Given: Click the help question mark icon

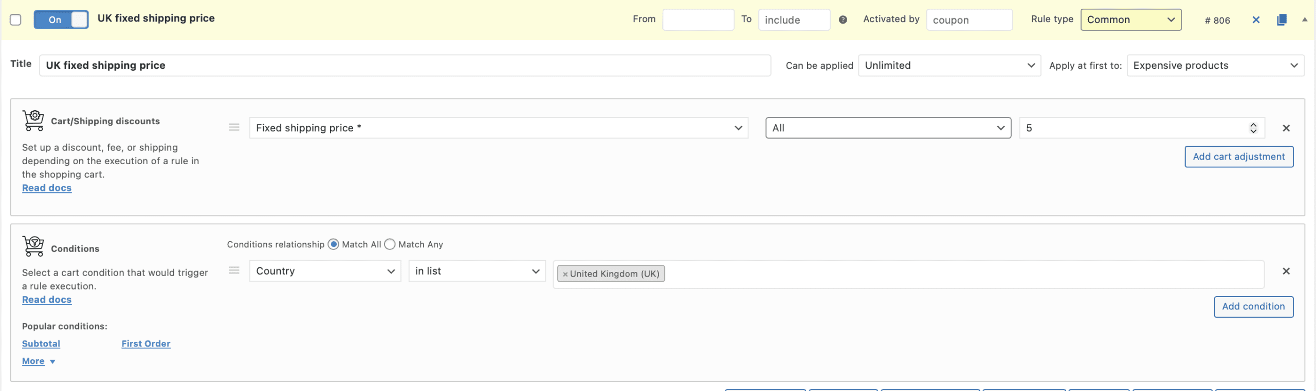Looking at the screenshot, I should pos(843,19).
